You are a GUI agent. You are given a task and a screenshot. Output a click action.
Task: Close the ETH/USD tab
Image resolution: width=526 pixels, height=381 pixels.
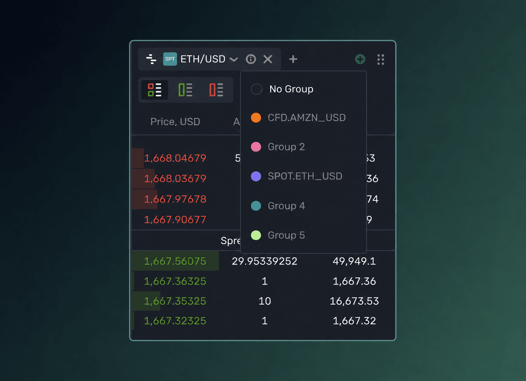click(268, 59)
